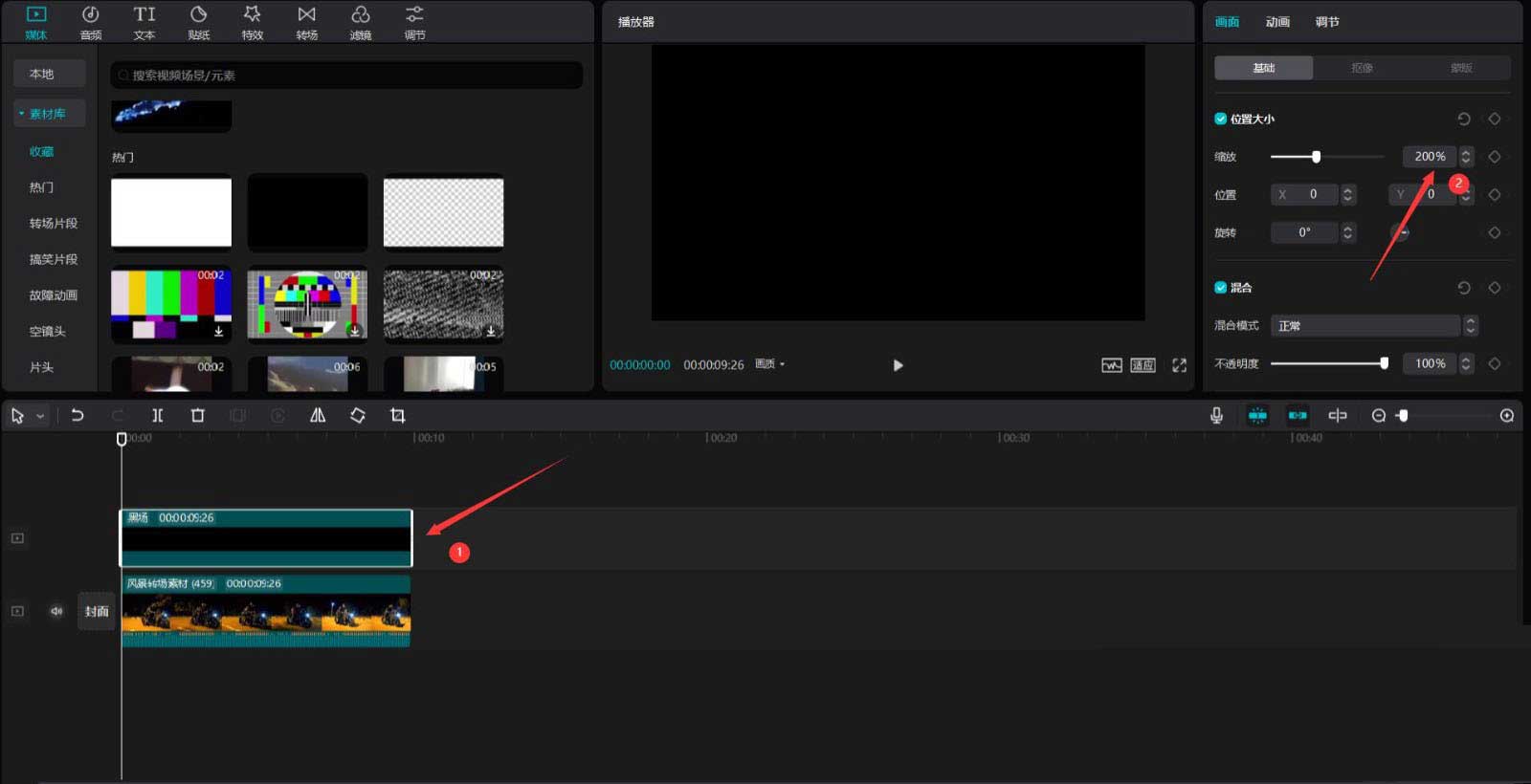Click the timeline zoom slider handle
Viewport: 1531px width, 784px height.
(x=1403, y=416)
